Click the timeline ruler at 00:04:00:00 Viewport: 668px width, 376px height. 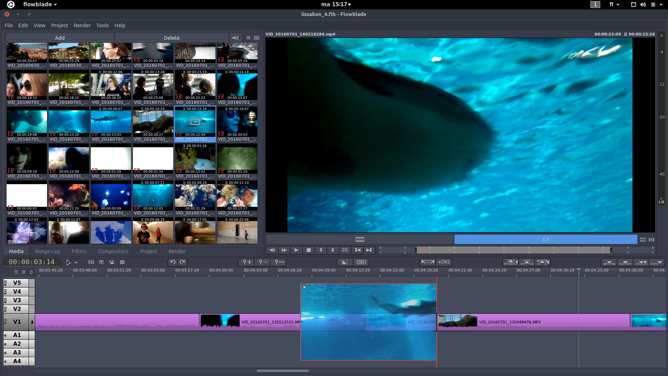[x=221, y=270]
